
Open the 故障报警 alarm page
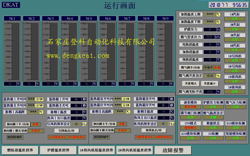point(173,150)
